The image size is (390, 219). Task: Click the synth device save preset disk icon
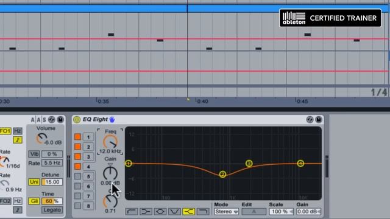[x=60, y=120]
